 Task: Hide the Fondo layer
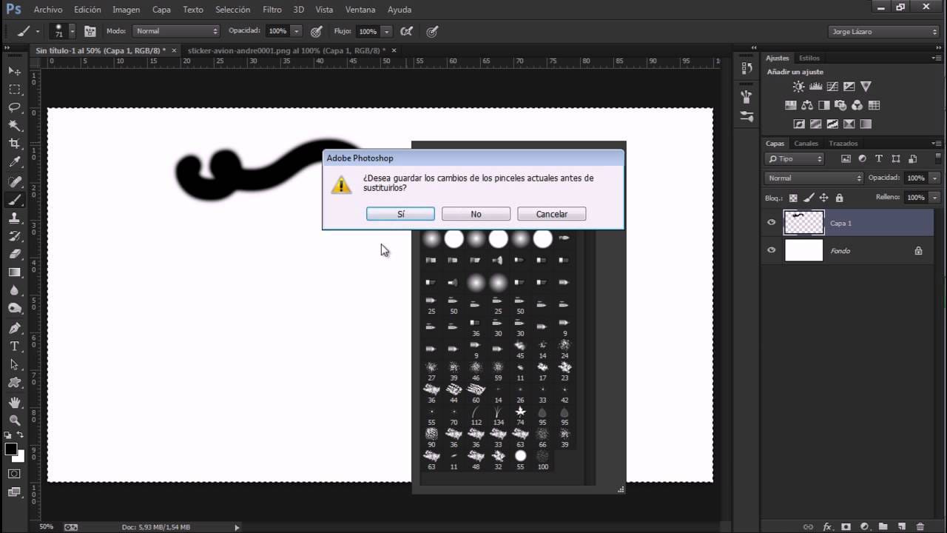click(771, 250)
